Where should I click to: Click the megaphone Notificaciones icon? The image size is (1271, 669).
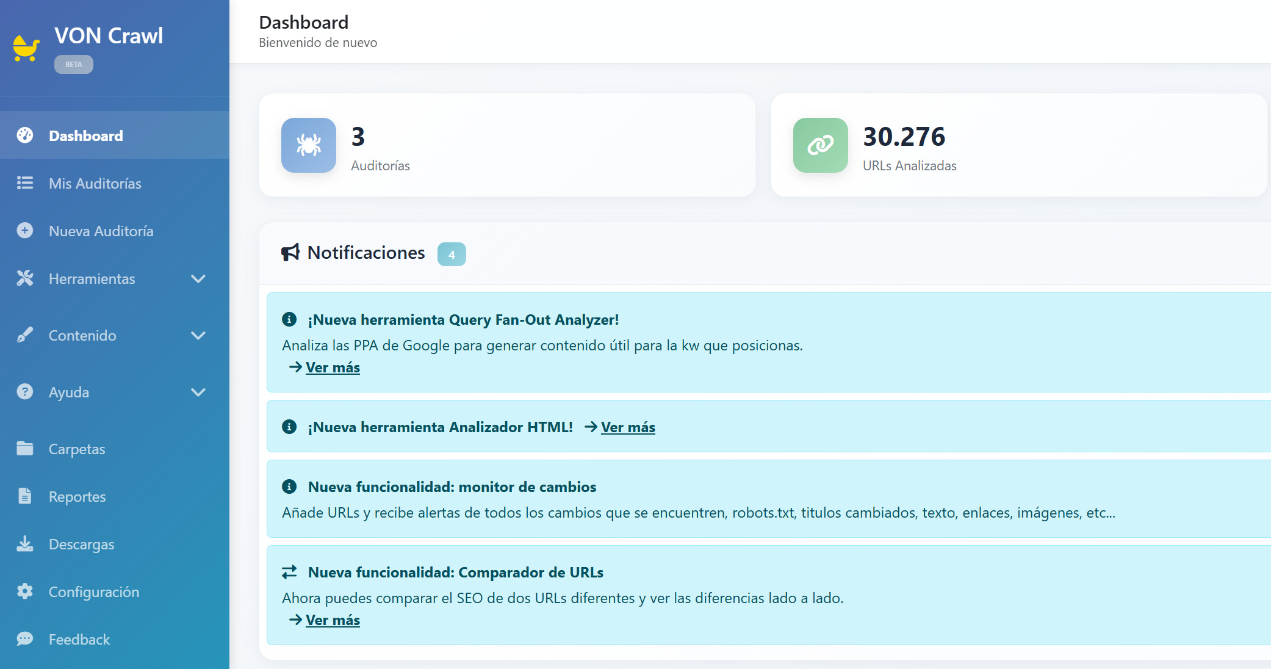point(290,252)
